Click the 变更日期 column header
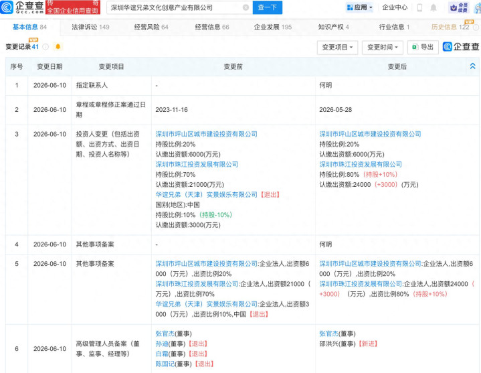 pyautogui.click(x=50, y=66)
